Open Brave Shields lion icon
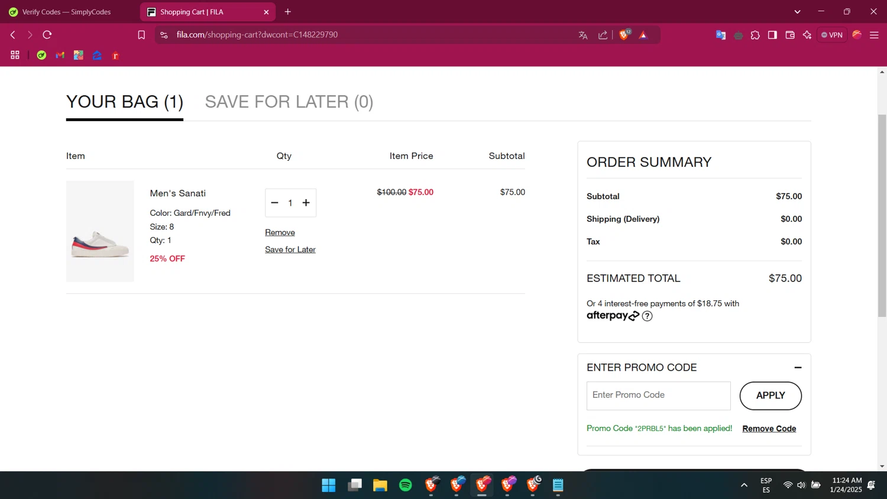The width and height of the screenshot is (887, 499). click(624, 35)
